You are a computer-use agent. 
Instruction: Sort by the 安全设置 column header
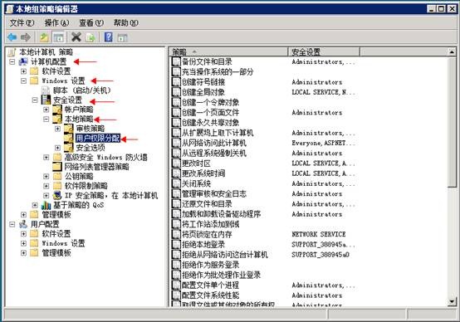(x=324, y=52)
